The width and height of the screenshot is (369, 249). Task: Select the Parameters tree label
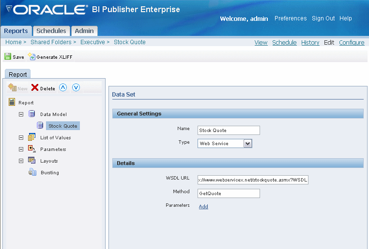[53, 149]
